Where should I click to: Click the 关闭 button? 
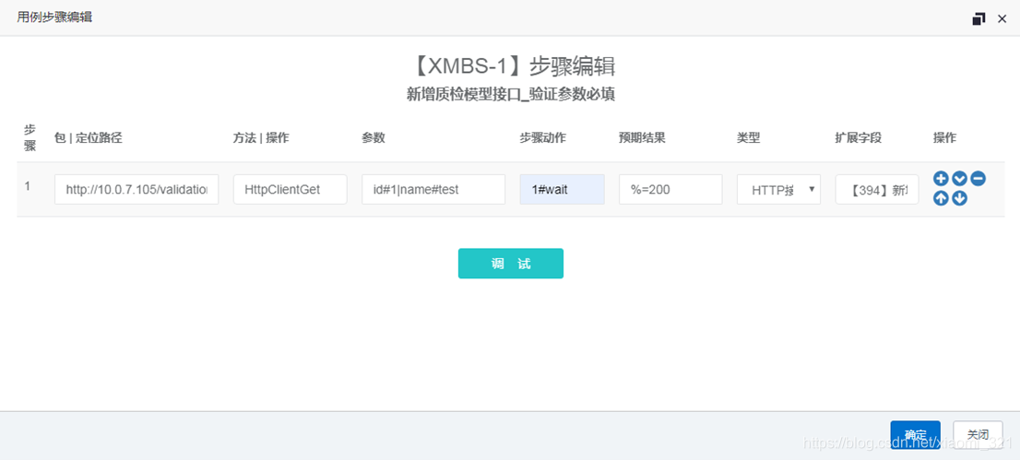[978, 434]
